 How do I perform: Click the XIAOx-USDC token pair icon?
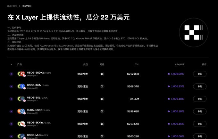pyautogui.click(x=21, y=111)
